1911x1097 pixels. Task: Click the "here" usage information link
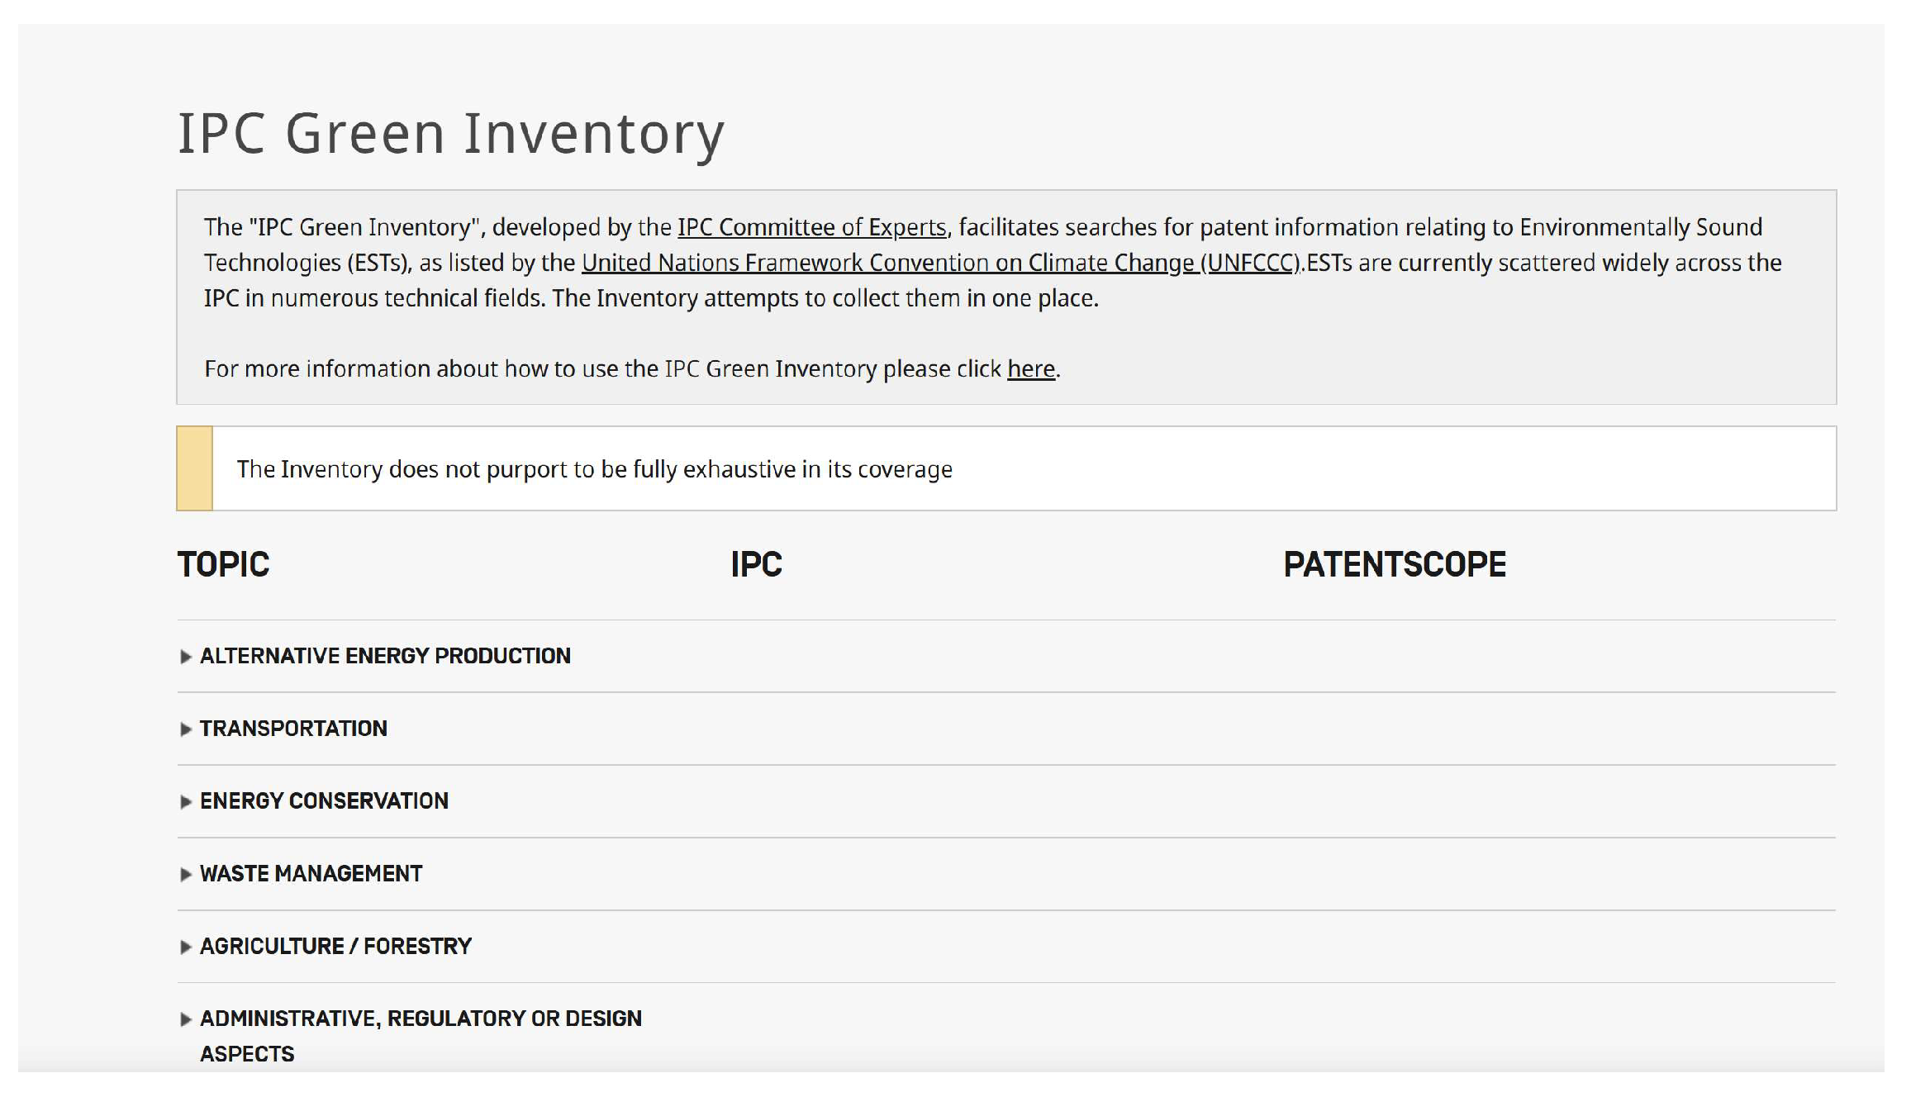(1030, 368)
